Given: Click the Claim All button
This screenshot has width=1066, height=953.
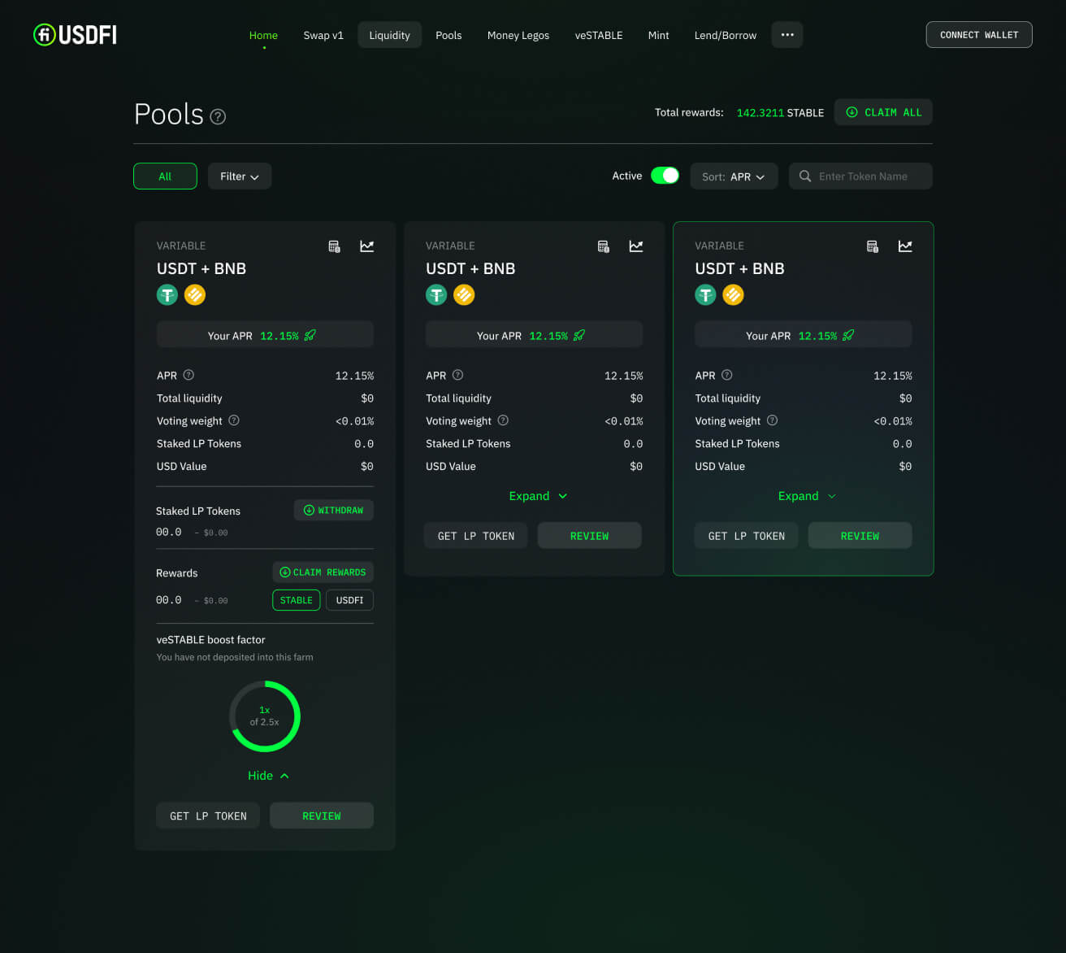Looking at the screenshot, I should [884, 112].
